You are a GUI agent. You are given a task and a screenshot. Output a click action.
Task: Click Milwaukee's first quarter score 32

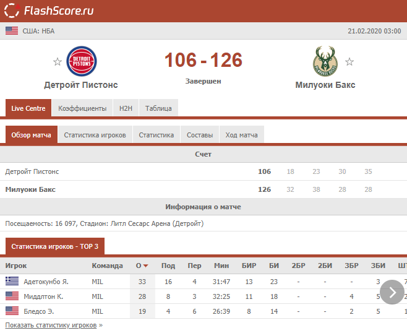click(x=290, y=189)
